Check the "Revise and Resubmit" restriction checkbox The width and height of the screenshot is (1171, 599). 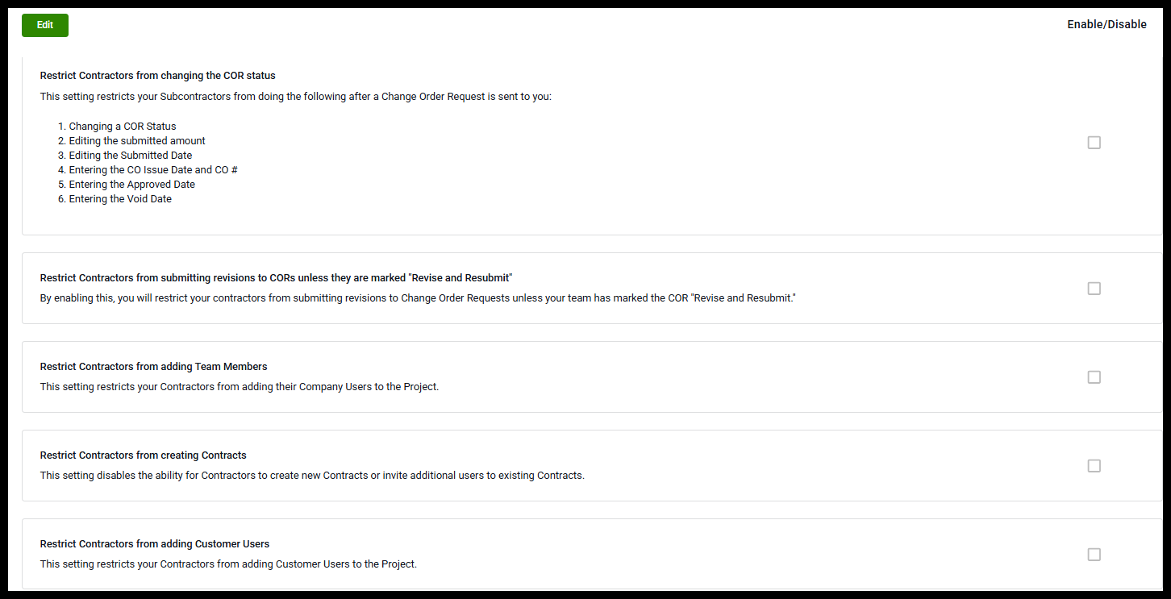point(1094,289)
